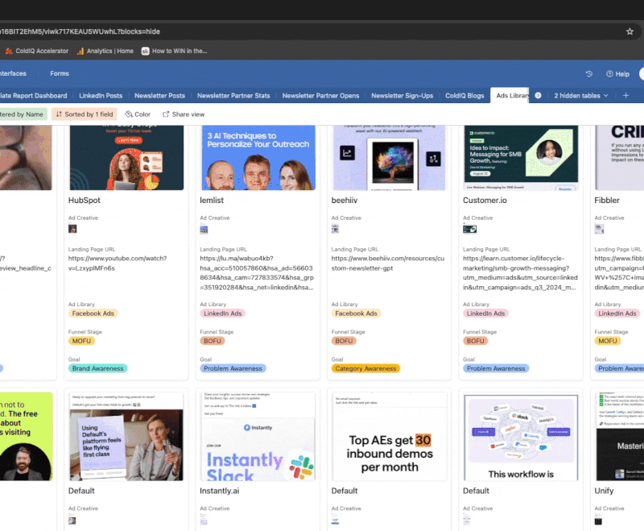Open the Newsletter Posts table tab
This screenshot has width=644, height=531.
coord(159,95)
